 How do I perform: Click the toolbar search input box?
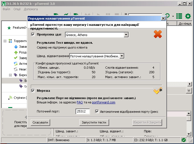pyautogui.click(x=145, y=14)
